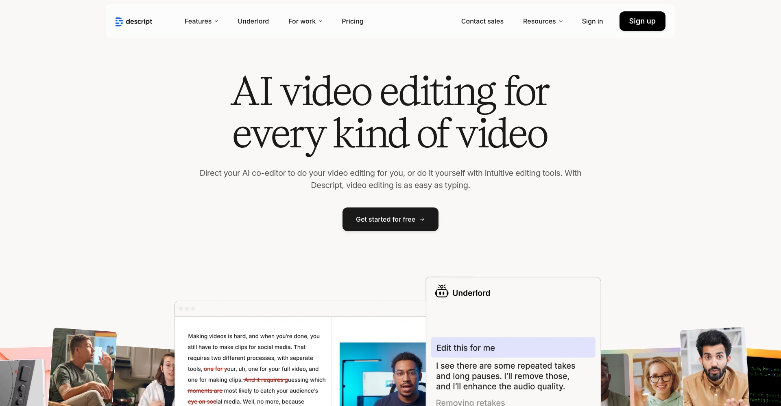Click the Contact sales link
Viewport: 781px width, 406px height.
coord(482,21)
